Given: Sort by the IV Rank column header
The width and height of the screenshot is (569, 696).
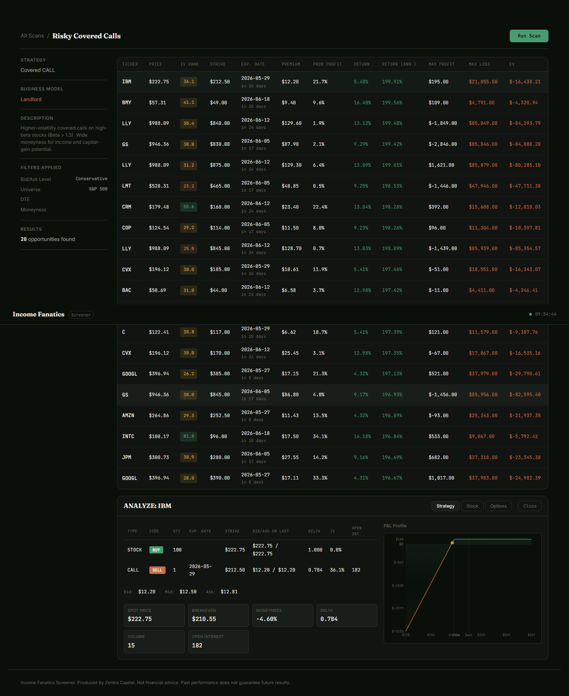Looking at the screenshot, I should pyautogui.click(x=190, y=64).
